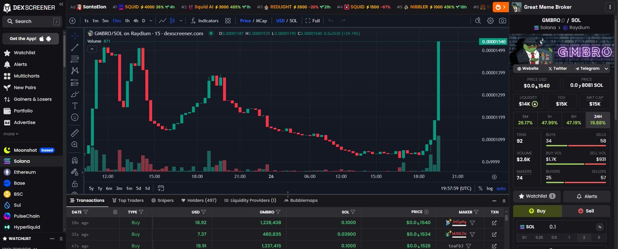Viewport: 618px width, 249px height.
Task: Open the line chart style icon
Action: [x=163, y=21]
